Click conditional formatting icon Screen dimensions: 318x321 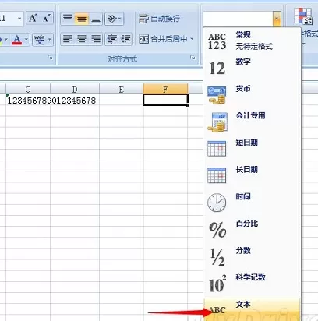302,16
